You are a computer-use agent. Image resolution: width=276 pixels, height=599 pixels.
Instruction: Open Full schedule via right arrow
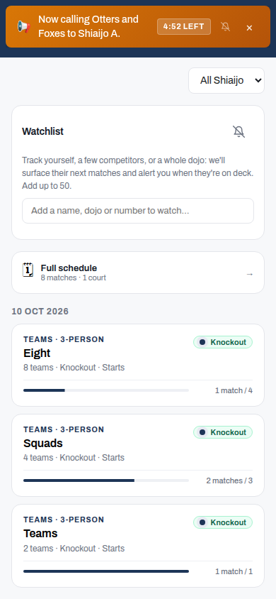click(249, 274)
